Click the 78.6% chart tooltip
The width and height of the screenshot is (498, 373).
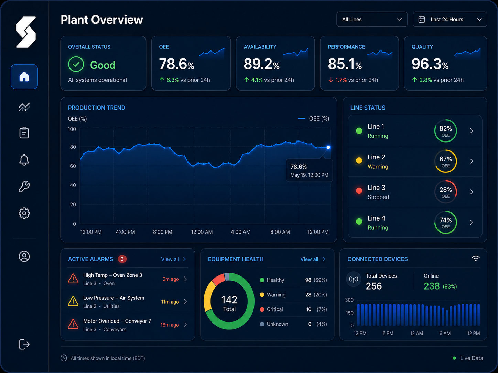309,170
